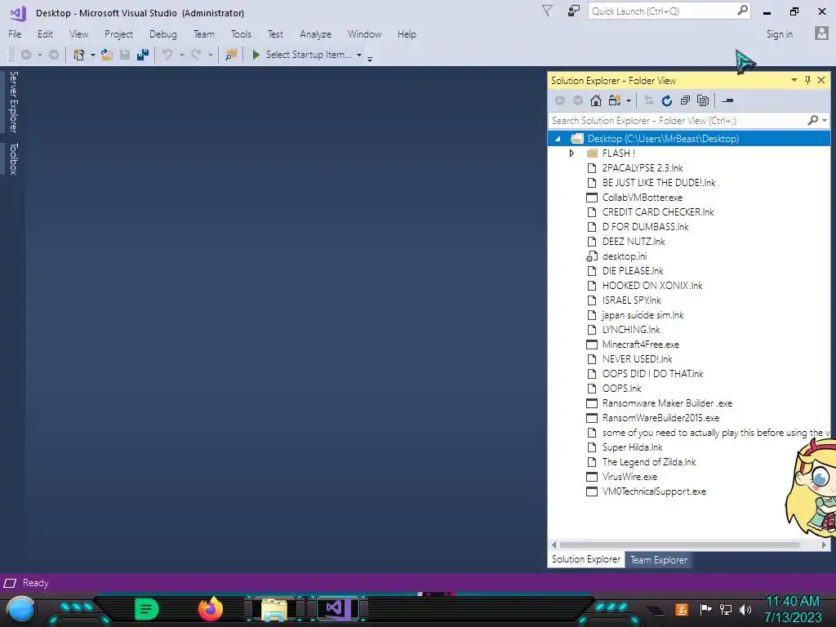
Task: Open the Select Startup Item dropdown arrow
Action: click(359, 55)
